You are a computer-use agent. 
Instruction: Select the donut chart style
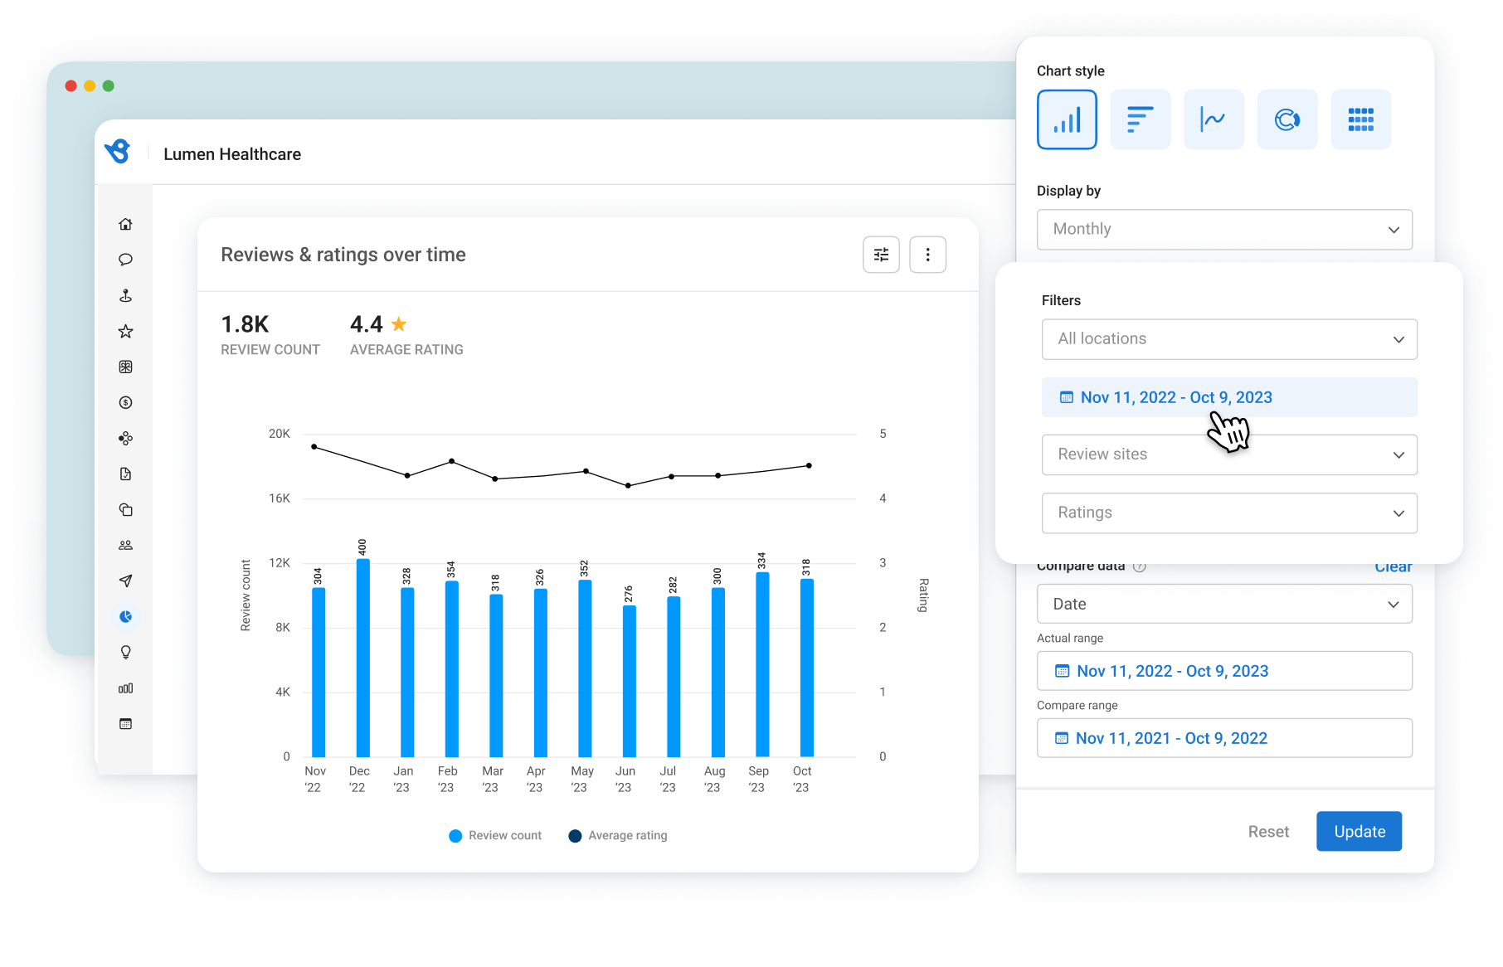[x=1287, y=119]
